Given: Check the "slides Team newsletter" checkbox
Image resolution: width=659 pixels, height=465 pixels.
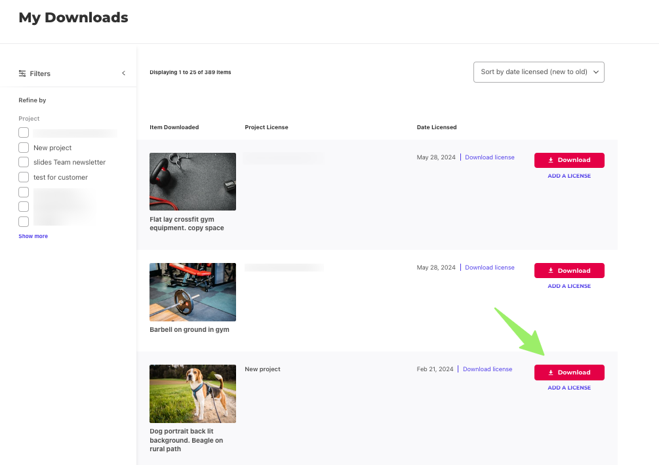Looking at the screenshot, I should point(24,162).
